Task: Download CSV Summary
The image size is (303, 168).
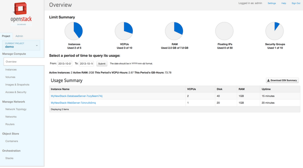Action: [x=282, y=81]
